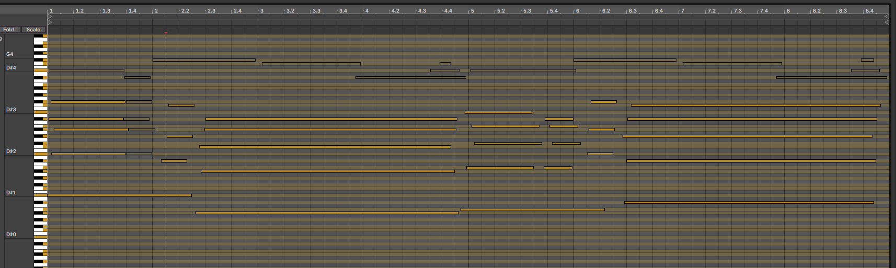Click beat 8.4 in the ruler
This screenshot has height=268, width=896.
[869, 10]
